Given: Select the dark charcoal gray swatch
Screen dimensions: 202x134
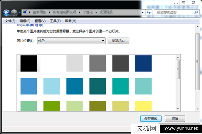Looking at the screenshot, I should (x=121, y=63).
